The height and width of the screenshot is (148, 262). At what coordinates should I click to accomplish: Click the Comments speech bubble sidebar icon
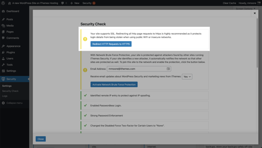click(3, 38)
